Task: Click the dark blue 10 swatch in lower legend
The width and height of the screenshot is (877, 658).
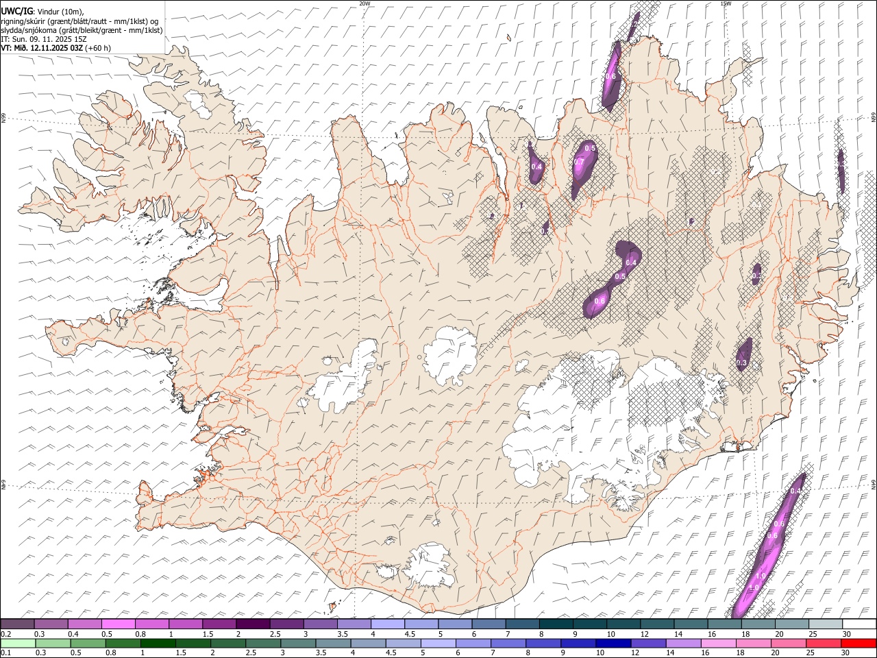Action: [x=613, y=643]
